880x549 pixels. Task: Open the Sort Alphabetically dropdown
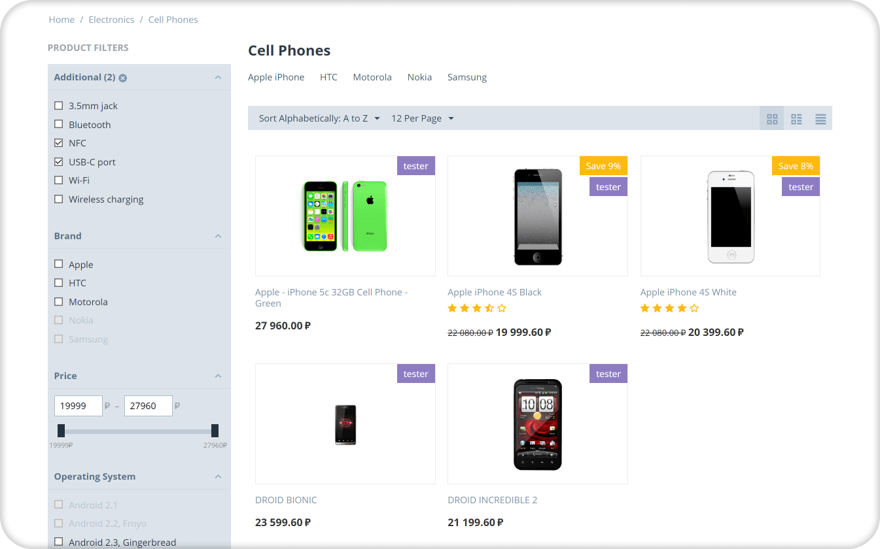(x=319, y=118)
